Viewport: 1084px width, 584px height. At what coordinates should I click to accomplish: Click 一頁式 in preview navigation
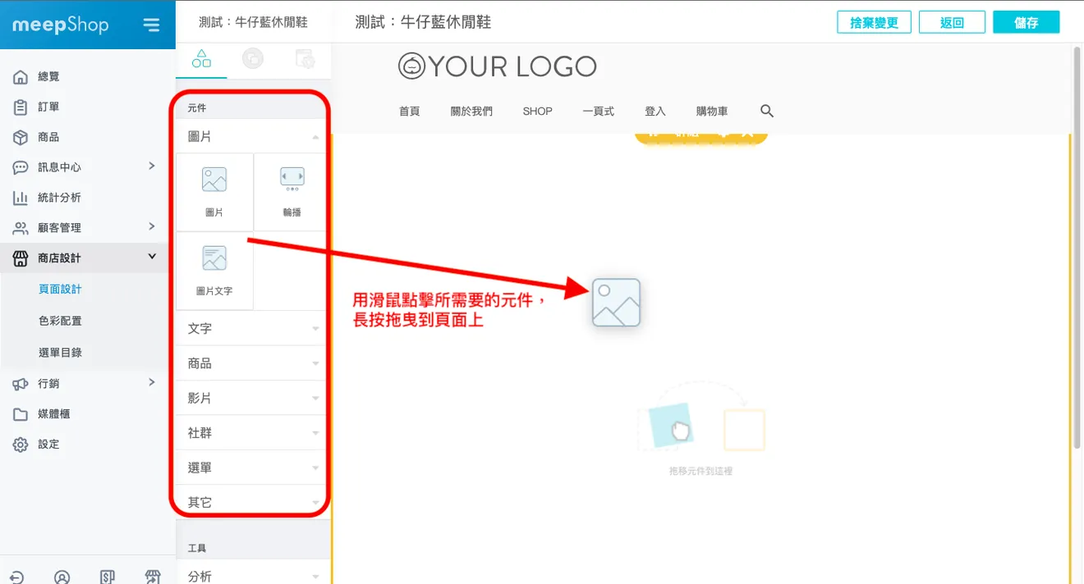[599, 112]
